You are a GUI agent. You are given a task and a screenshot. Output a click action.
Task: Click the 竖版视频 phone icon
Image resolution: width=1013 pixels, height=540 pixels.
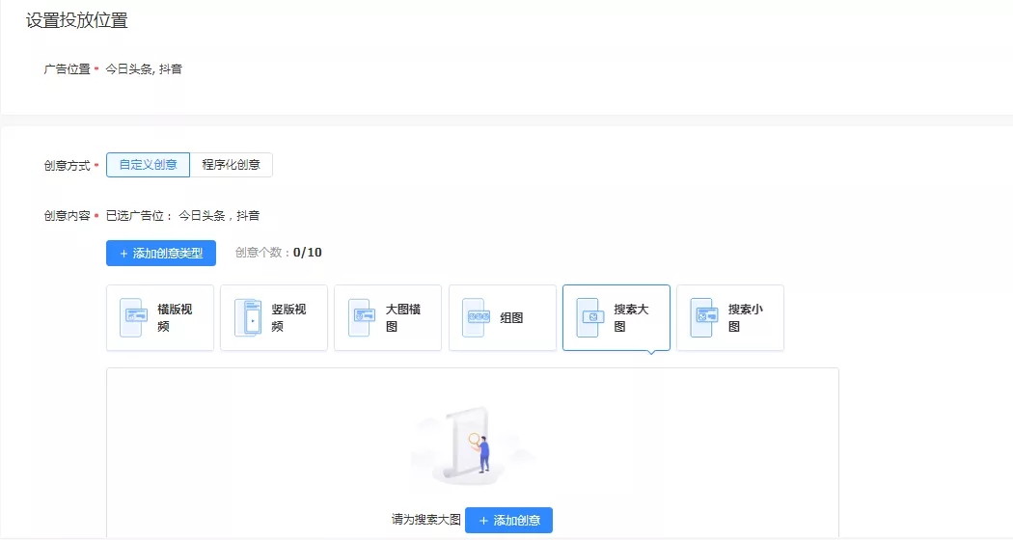[x=248, y=317]
